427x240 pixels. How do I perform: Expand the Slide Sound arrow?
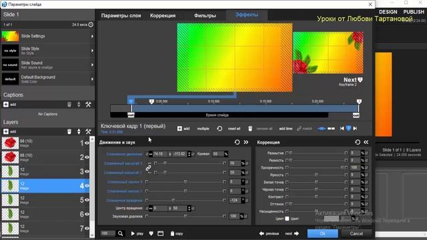[92, 65]
